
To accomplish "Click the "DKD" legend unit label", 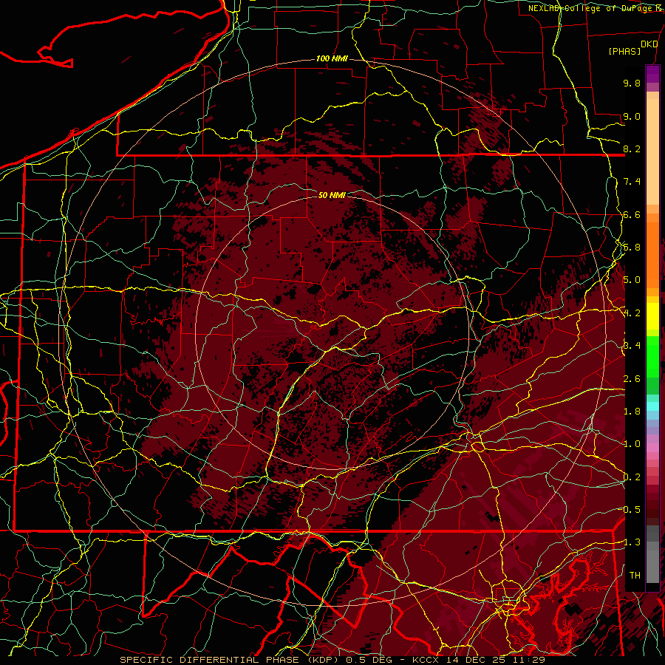I will (x=649, y=44).
